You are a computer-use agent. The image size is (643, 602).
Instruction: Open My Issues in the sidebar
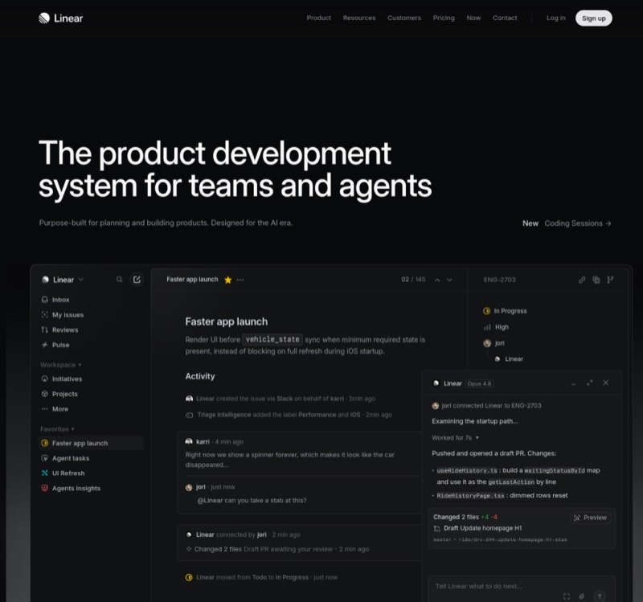point(63,315)
